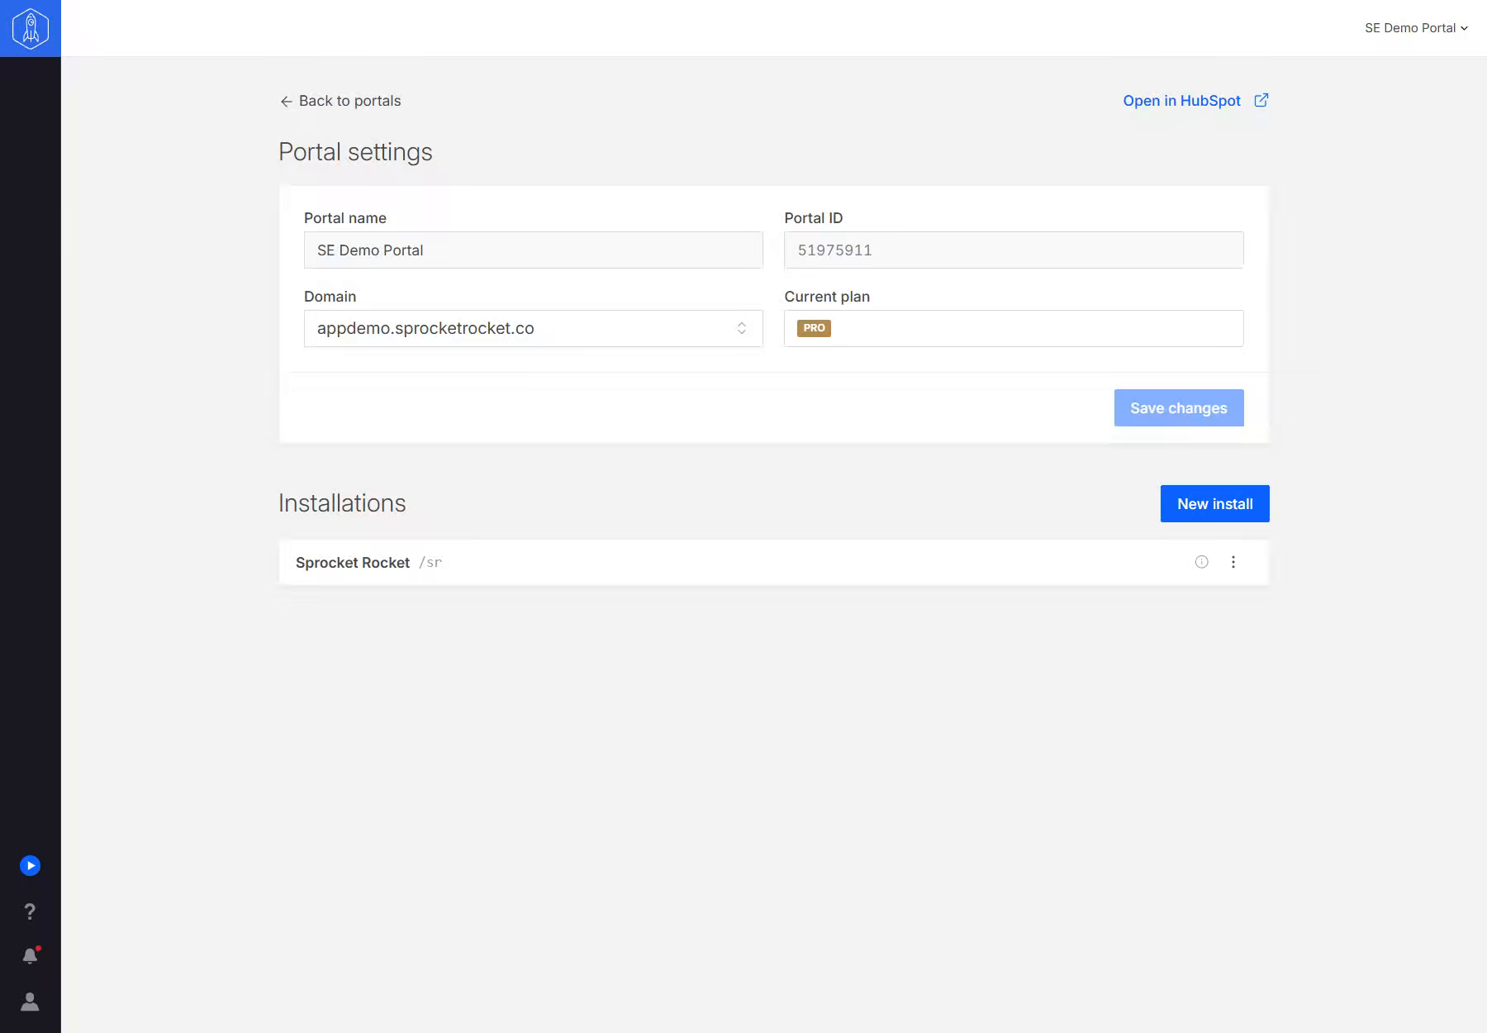The image size is (1487, 1033).
Task: Focus the Portal name input field
Action: coord(533,250)
